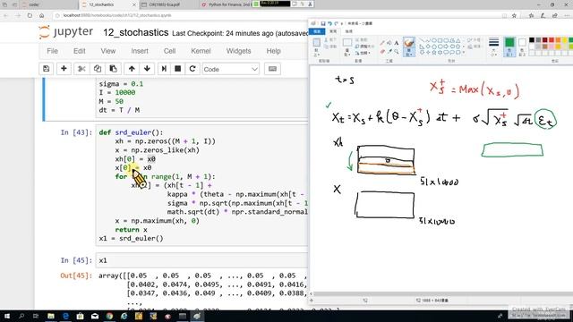Restart the kernel with circular arrow

192,69
